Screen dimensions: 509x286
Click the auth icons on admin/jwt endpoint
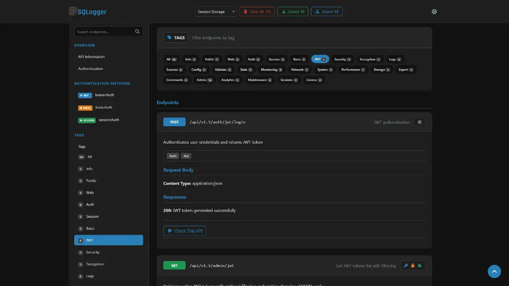[x=412, y=266]
